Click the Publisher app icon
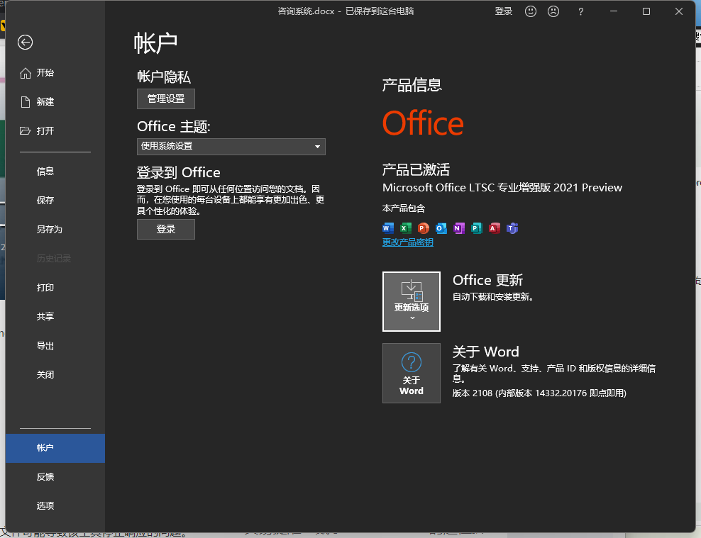The image size is (701, 538). (x=477, y=228)
